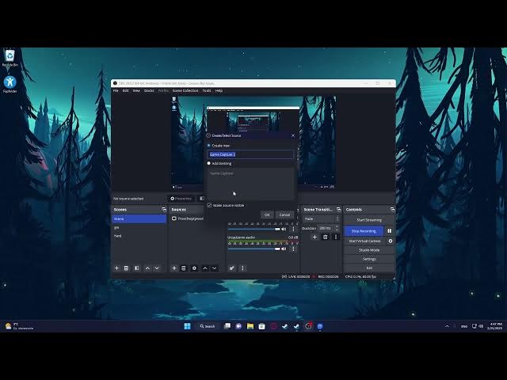Open the Docks menu

point(149,90)
